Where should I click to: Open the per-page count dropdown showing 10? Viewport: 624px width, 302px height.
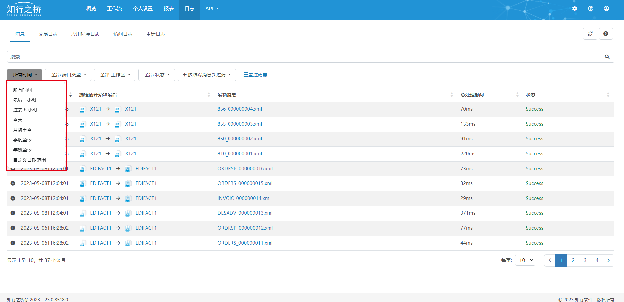tap(525, 260)
